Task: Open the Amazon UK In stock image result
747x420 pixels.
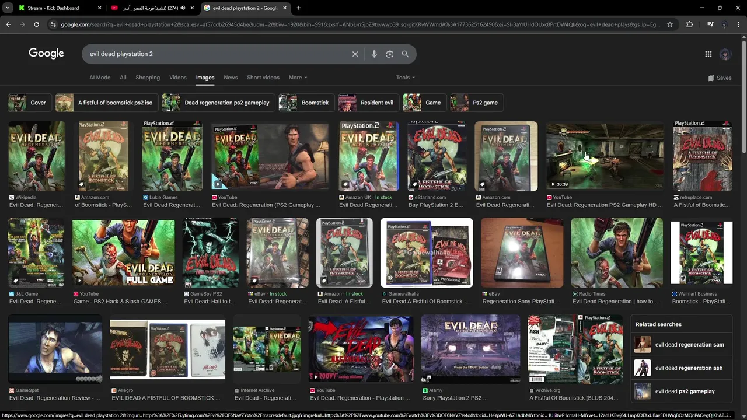Action: tap(369, 156)
